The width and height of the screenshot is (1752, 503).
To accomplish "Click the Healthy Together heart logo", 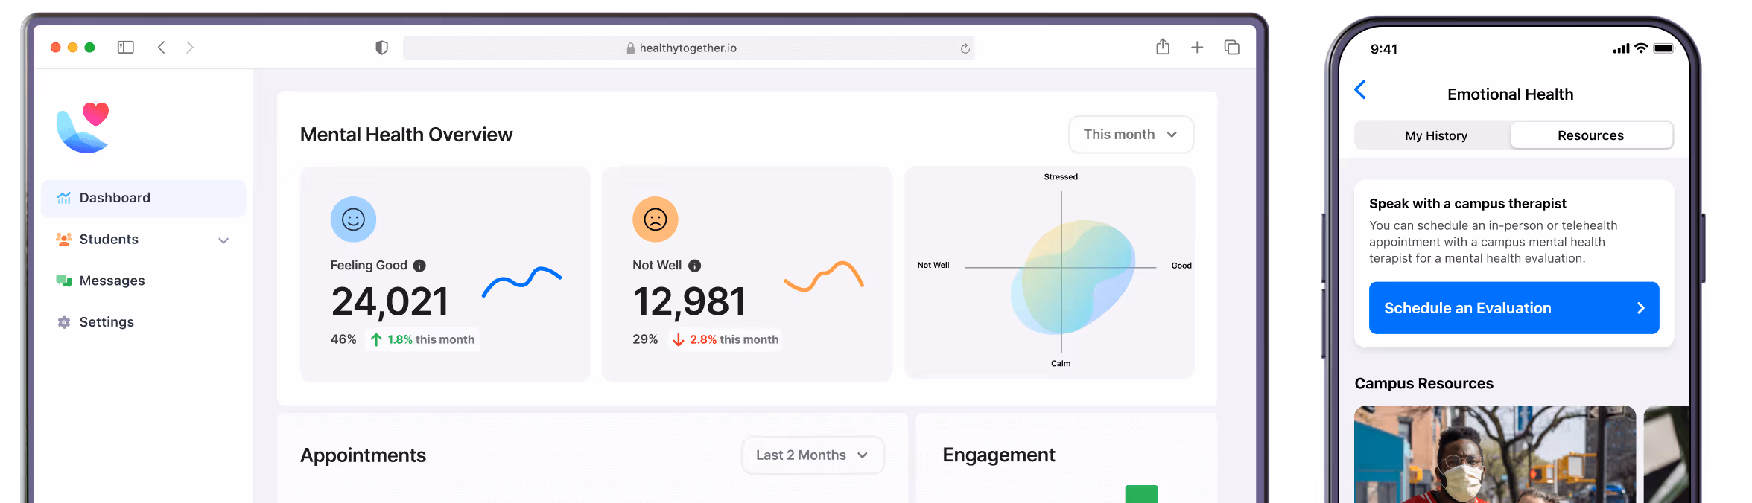I will (x=83, y=127).
